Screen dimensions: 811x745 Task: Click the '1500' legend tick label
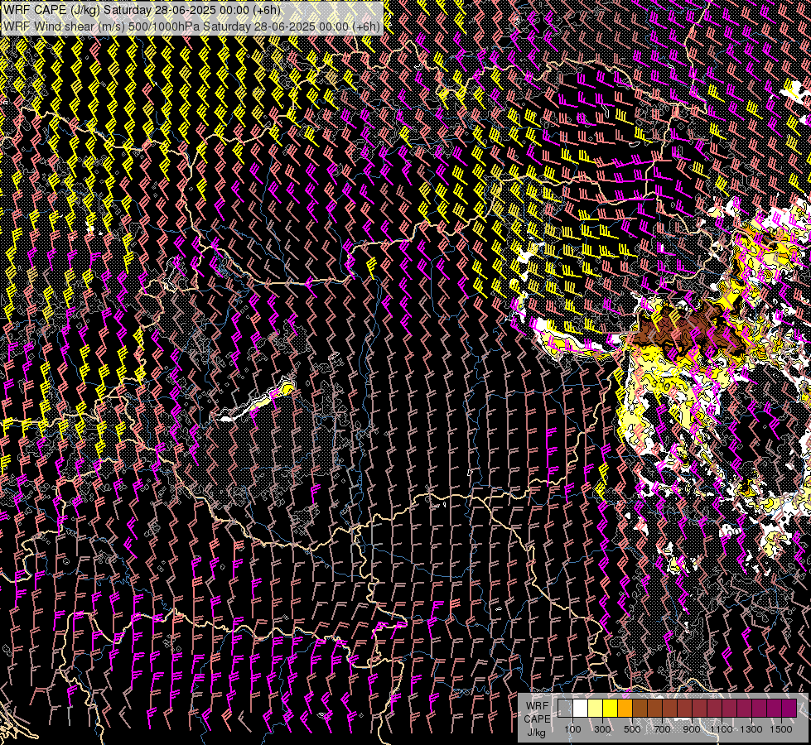coord(781,729)
